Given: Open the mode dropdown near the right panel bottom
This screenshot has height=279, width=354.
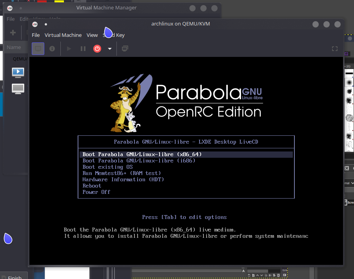Looking at the screenshot, I should click(352, 183).
